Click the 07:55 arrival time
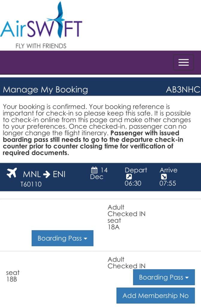Viewport: 201px width, 307px height. click(168, 183)
